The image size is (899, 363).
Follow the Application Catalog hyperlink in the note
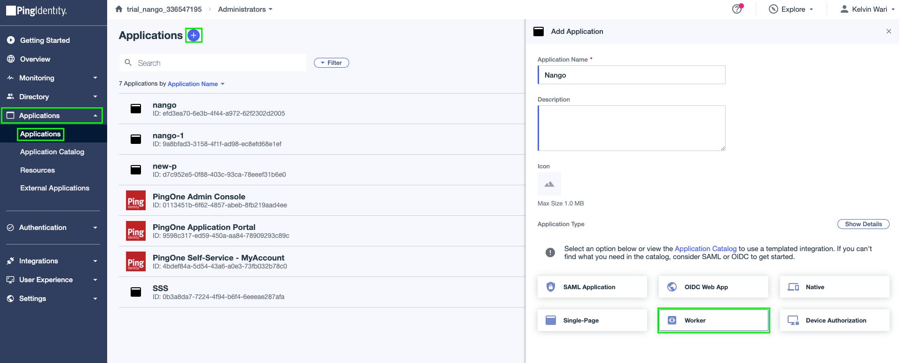[705, 249]
